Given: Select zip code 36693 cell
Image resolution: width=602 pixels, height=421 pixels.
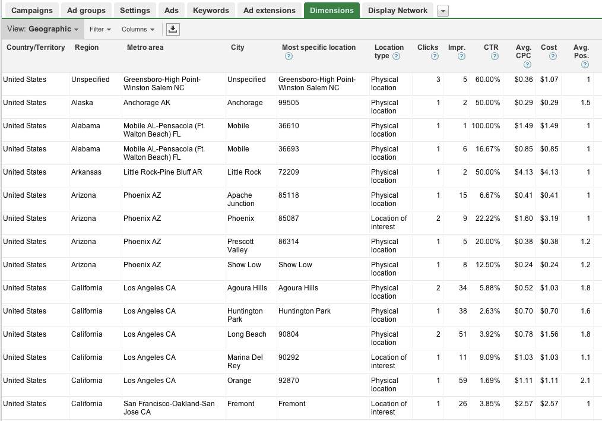Looking at the screenshot, I should pyautogui.click(x=289, y=149).
